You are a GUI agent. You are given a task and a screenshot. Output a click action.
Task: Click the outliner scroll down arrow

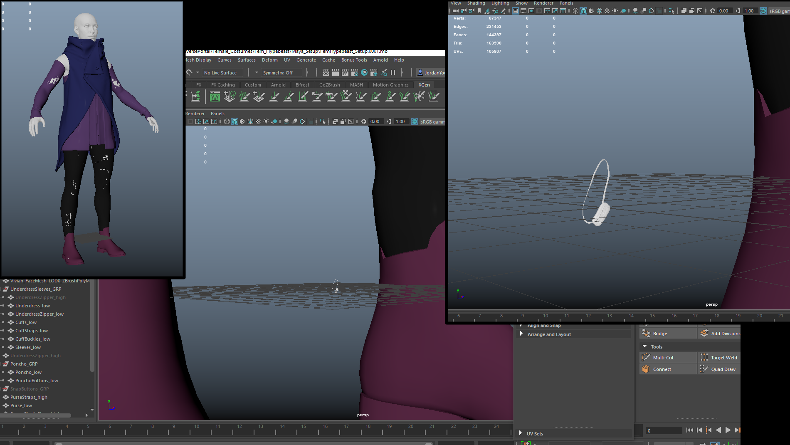click(x=92, y=410)
